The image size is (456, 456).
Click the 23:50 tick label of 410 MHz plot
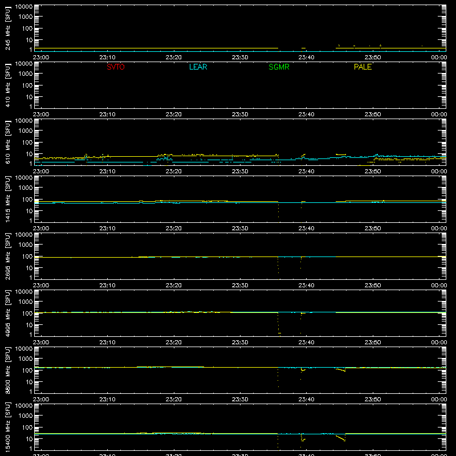373,115
